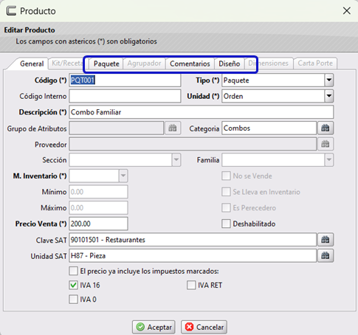Toggle Se Lleva en Inventario checkbox
Image resolution: width=358 pixels, height=335 pixels.
[x=226, y=192]
